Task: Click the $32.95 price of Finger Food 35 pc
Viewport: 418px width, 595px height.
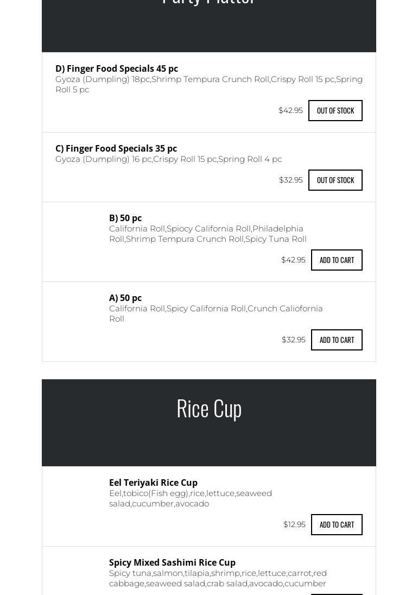Action: (x=290, y=180)
